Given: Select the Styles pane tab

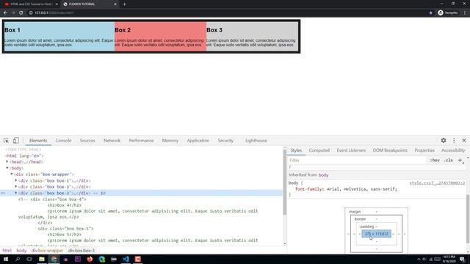Looking at the screenshot, I should pyautogui.click(x=296, y=150).
